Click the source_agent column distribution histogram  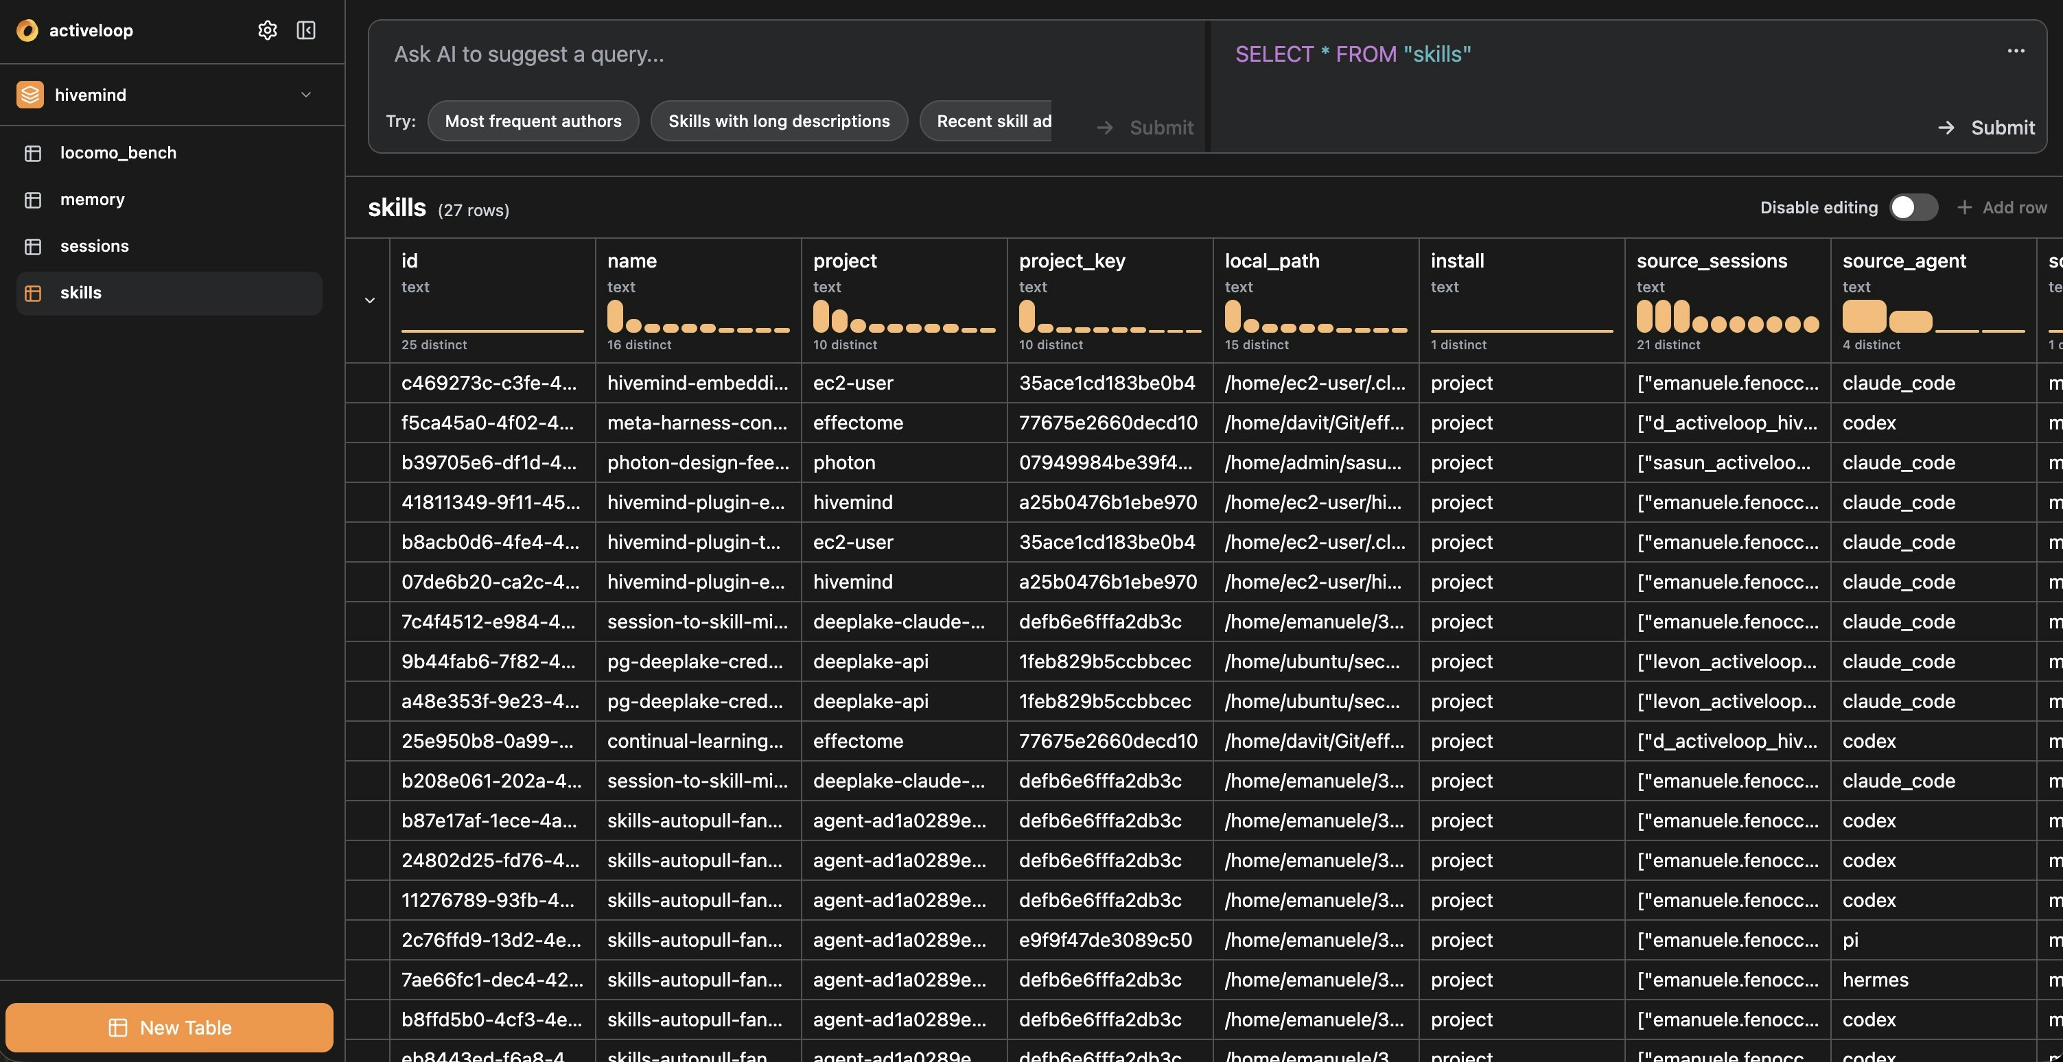coord(1933,316)
